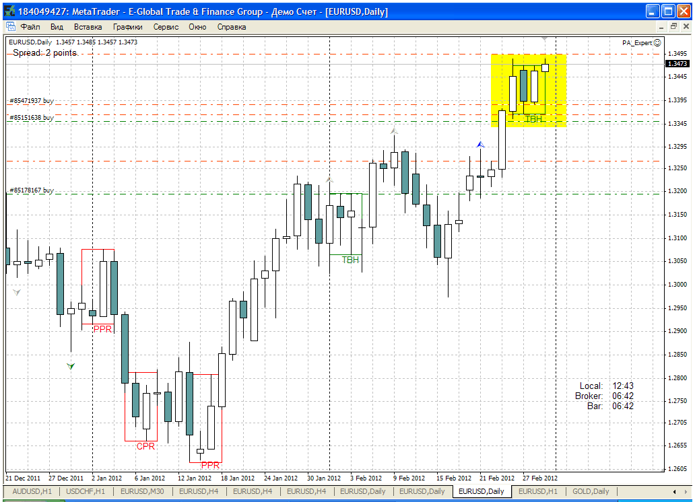
Task: Click the current price label 1.3473
Action: [x=677, y=64]
